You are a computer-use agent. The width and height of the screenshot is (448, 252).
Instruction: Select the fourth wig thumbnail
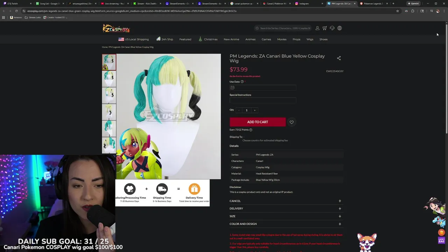tap(109, 112)
